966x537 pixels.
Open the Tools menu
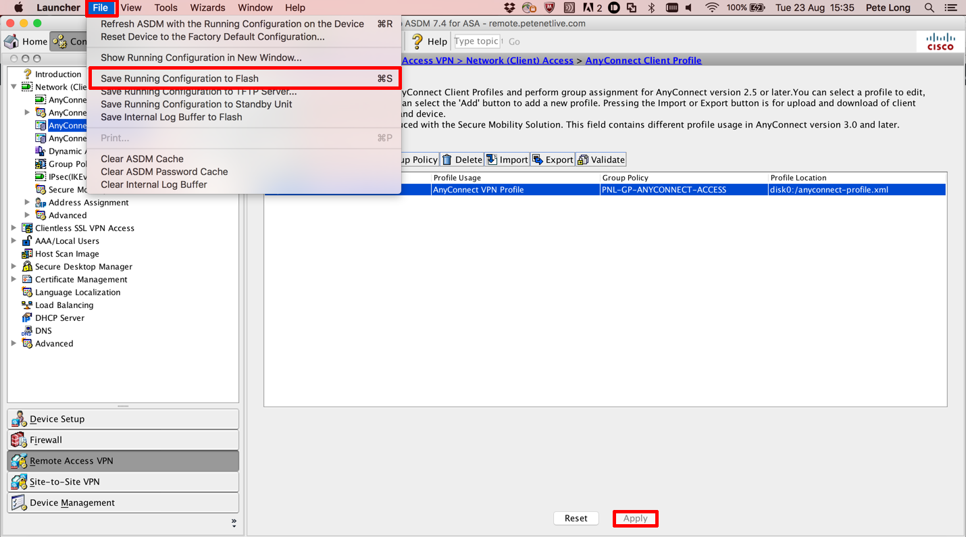[166, 8]
